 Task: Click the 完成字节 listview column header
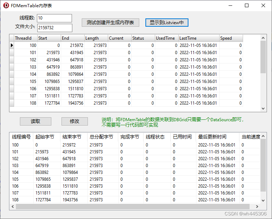pyautogui.click(x=131, y=137)
